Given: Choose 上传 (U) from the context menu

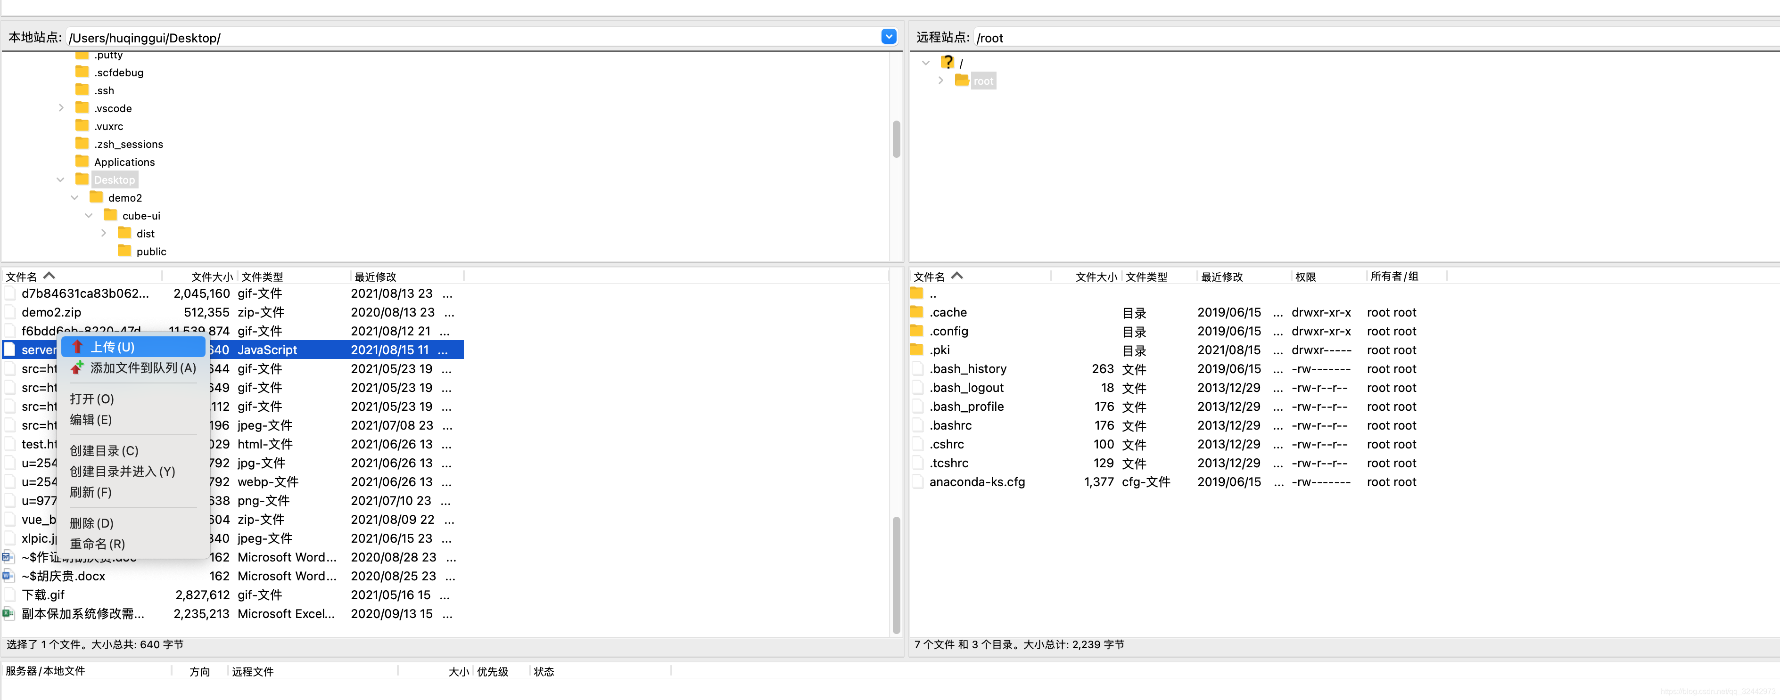Looking at the screenshot, I should [x=132, y=347].
